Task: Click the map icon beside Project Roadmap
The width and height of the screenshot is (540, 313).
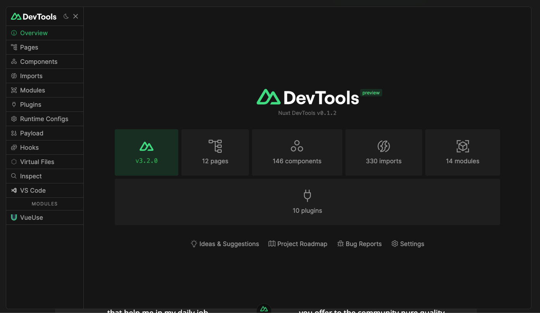Action: click(x=272, y=244)
